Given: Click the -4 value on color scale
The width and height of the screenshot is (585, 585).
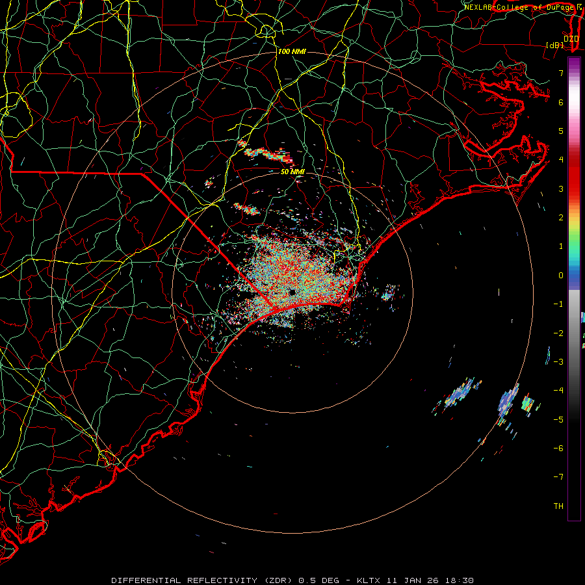Looking at the screenshot, I should [558, 391].
